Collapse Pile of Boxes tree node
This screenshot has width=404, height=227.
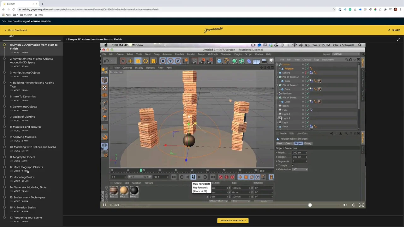277,97
